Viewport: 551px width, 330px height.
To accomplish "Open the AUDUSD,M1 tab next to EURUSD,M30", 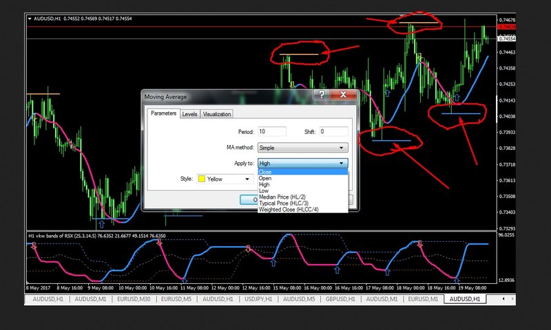I will click(x=90, y=299).
